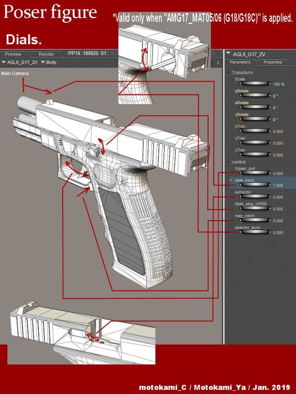Select the Slide_stop_UP/DN parameter label
The height and width of the screenshot is (394, 296).
(x=251, y=204)
